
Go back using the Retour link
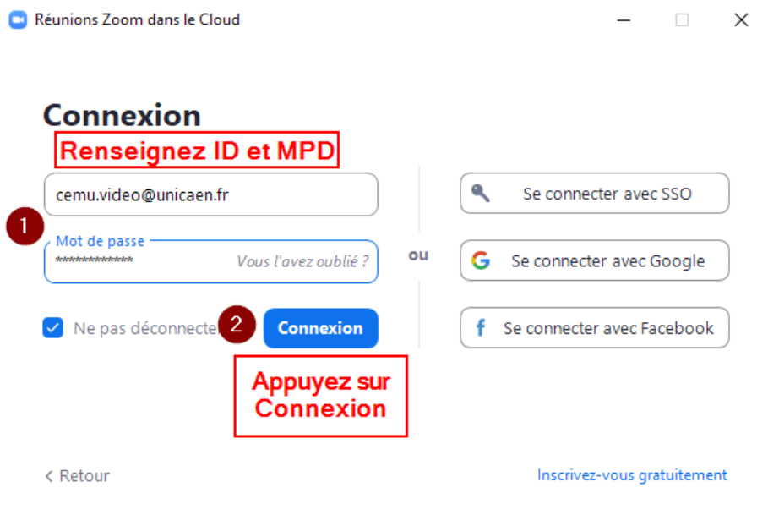84,476
